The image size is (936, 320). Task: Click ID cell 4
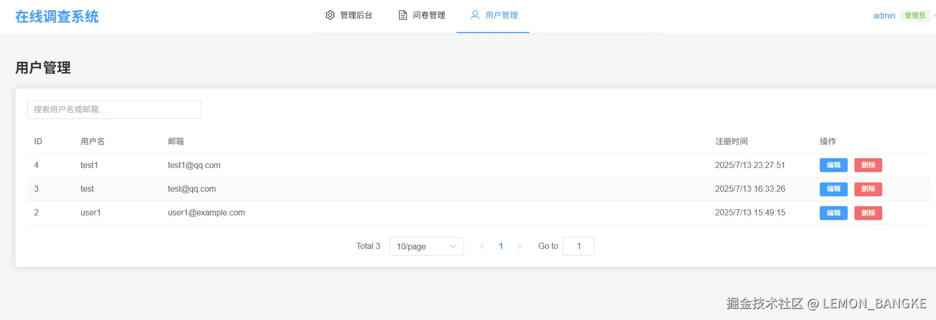pyautogui.click(x=36, y=165)
